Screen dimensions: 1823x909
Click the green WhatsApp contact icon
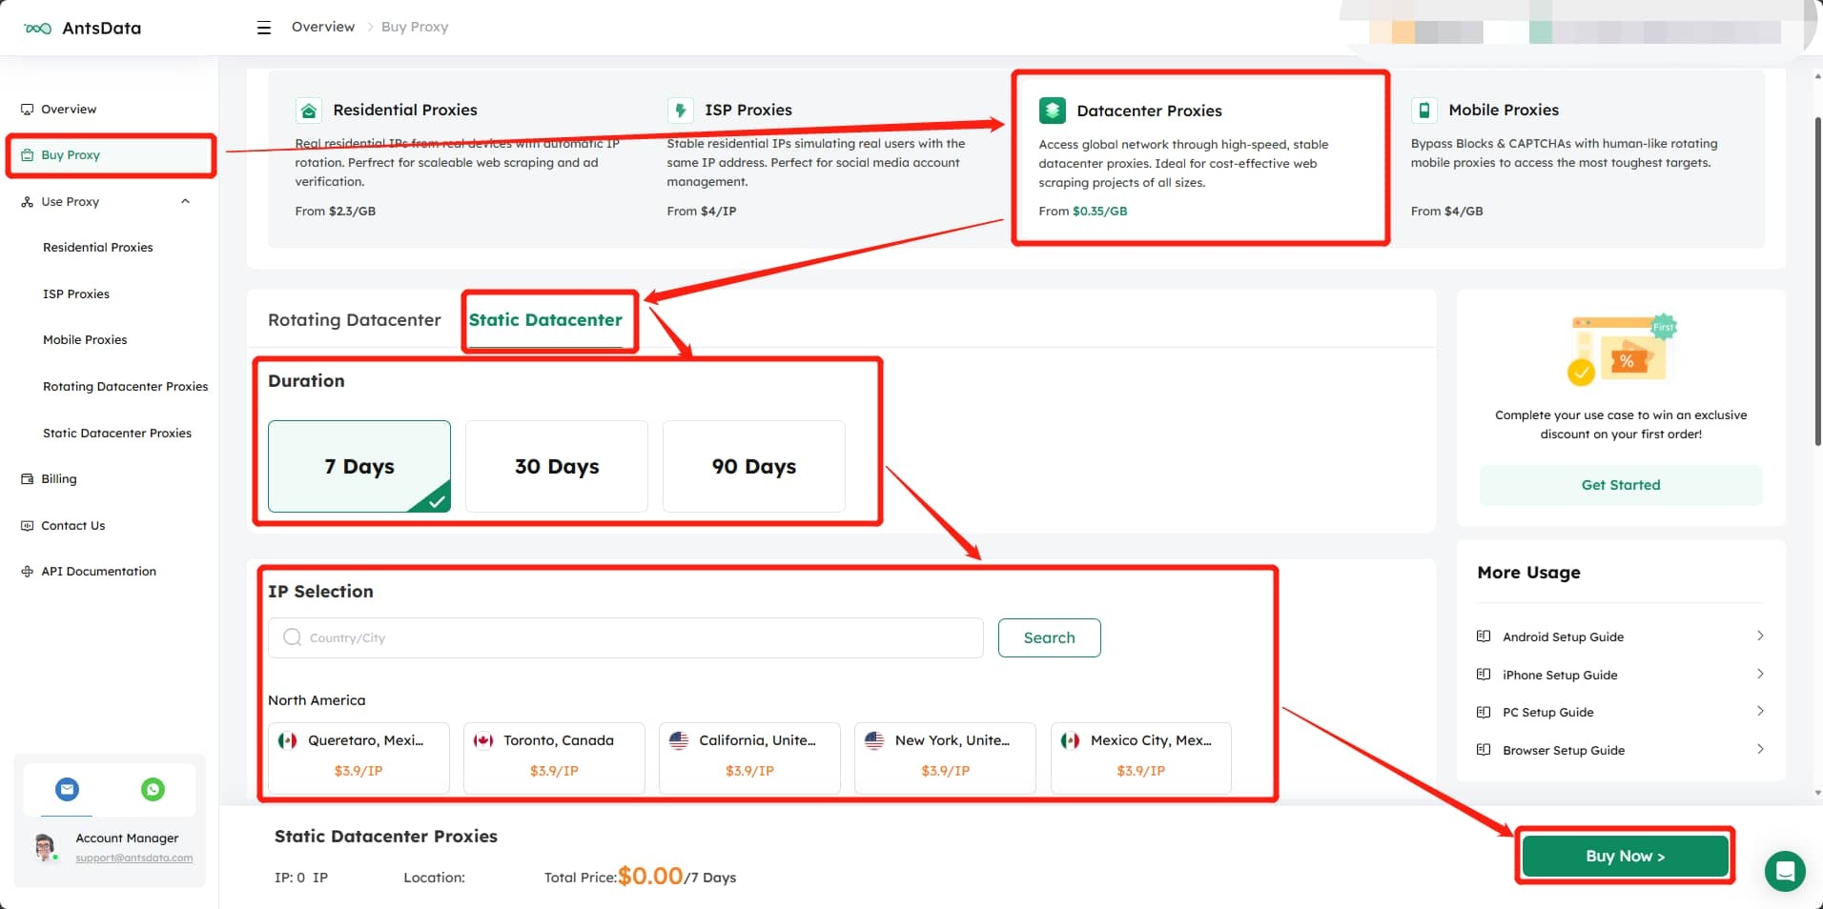point(153,789)
